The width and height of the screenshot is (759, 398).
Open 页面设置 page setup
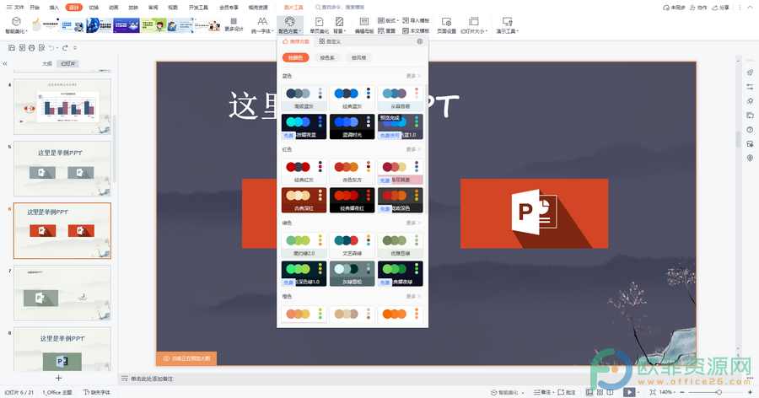tap(446, 25)
